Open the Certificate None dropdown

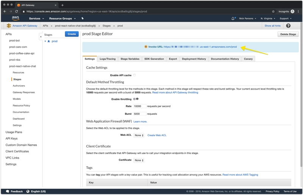(x=139, y=160)
